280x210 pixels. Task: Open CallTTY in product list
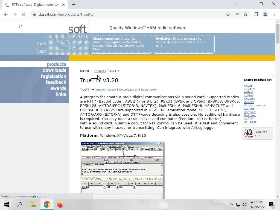click(249, 119)
